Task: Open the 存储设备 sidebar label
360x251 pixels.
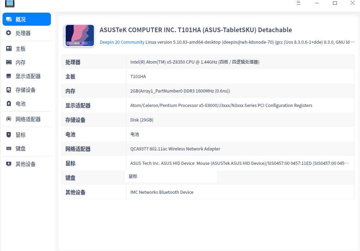Action: [x=26, y=90]
